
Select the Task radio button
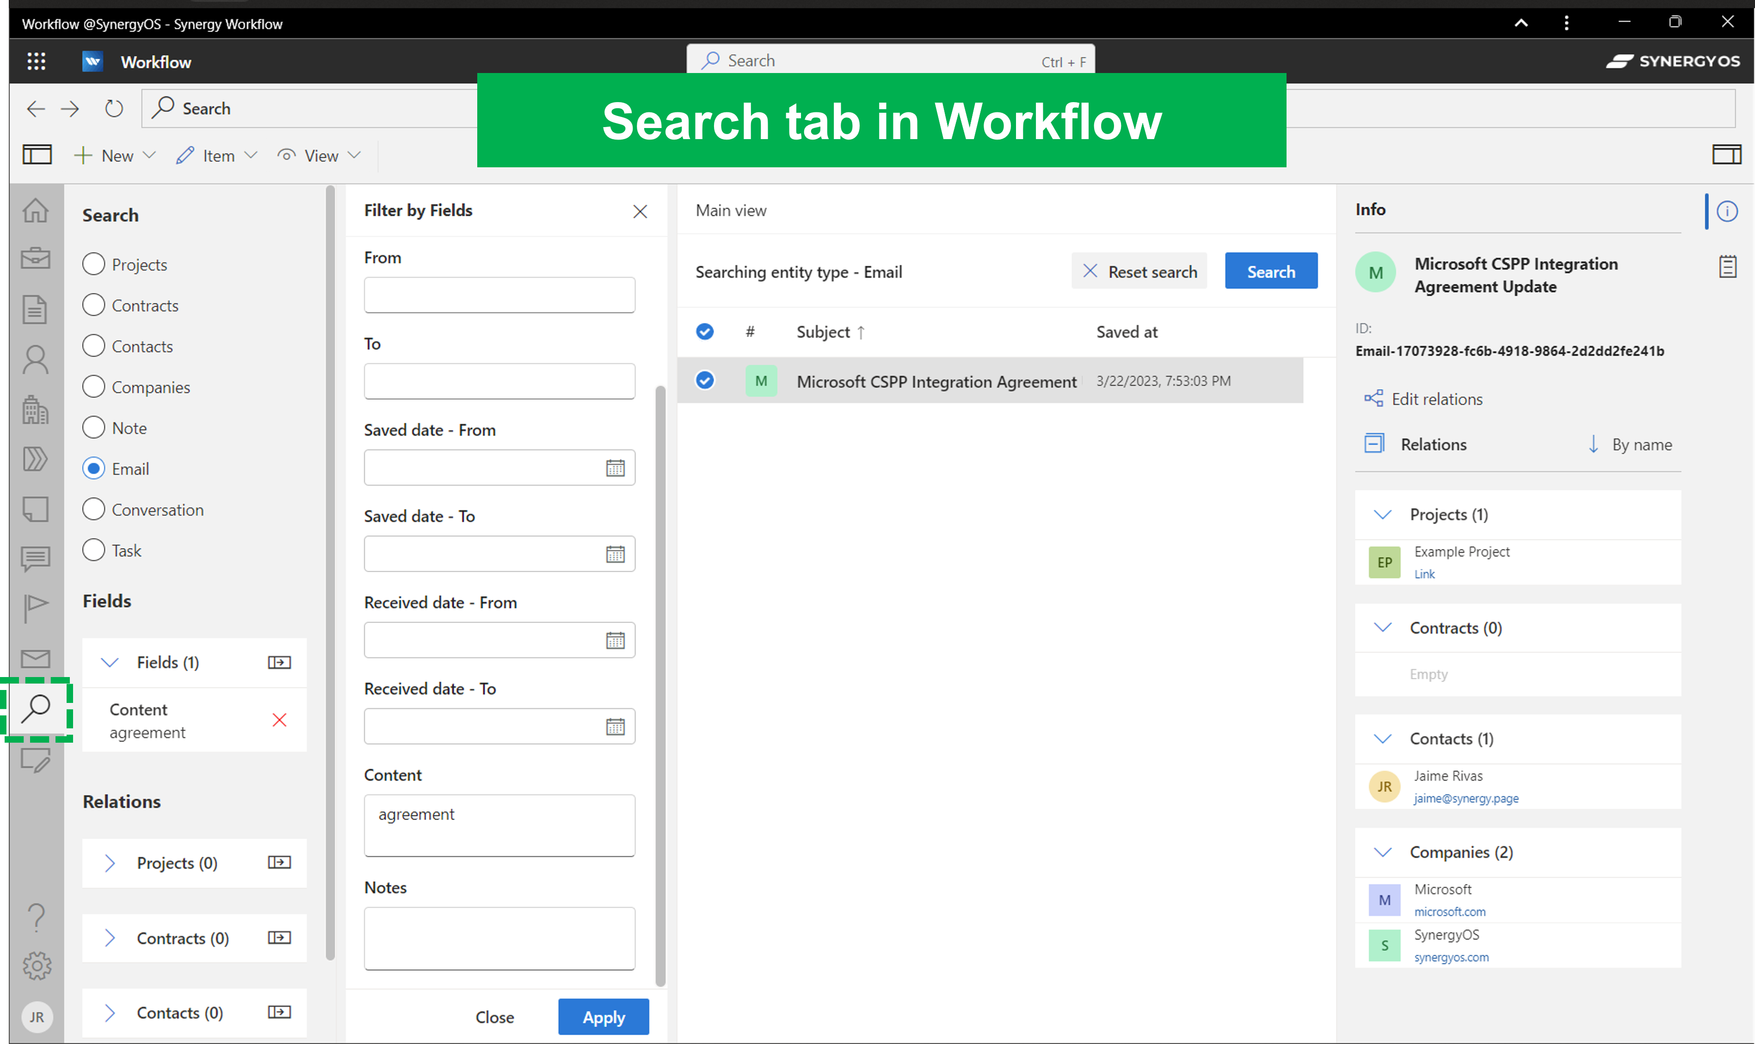tap(93, 549)
